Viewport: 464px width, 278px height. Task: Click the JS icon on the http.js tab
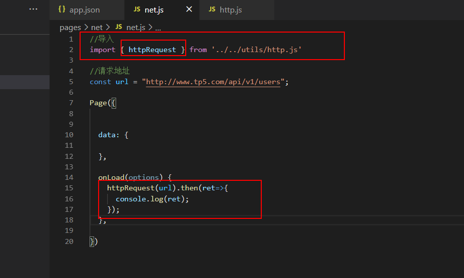(x=212, y=9)
